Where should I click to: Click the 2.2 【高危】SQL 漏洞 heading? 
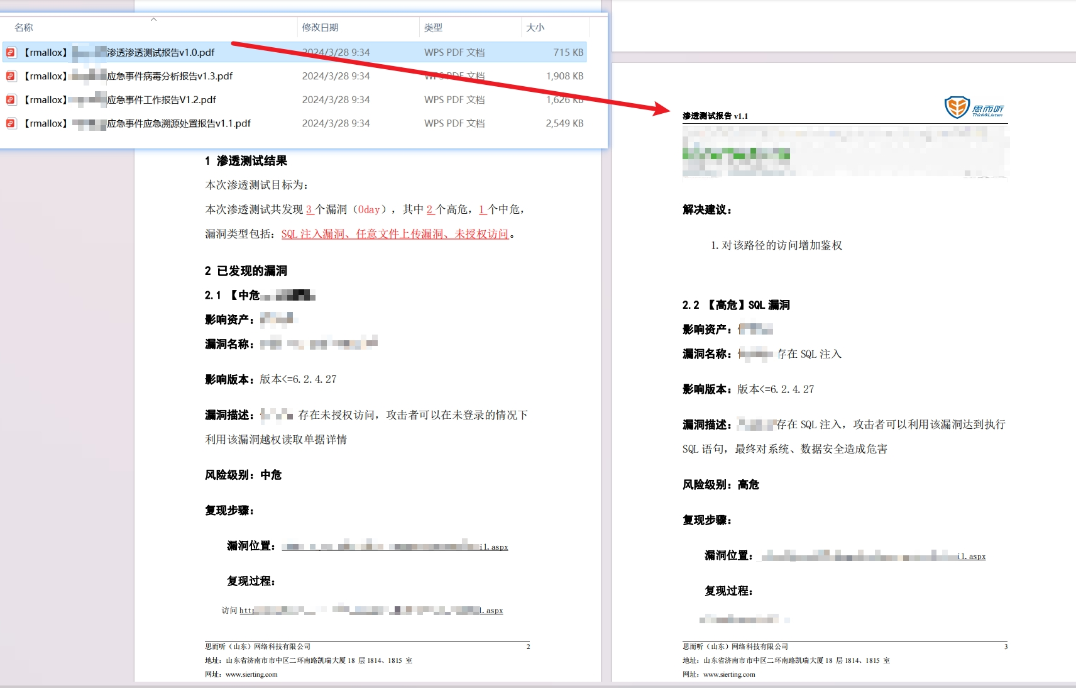[x=736, y=305]
